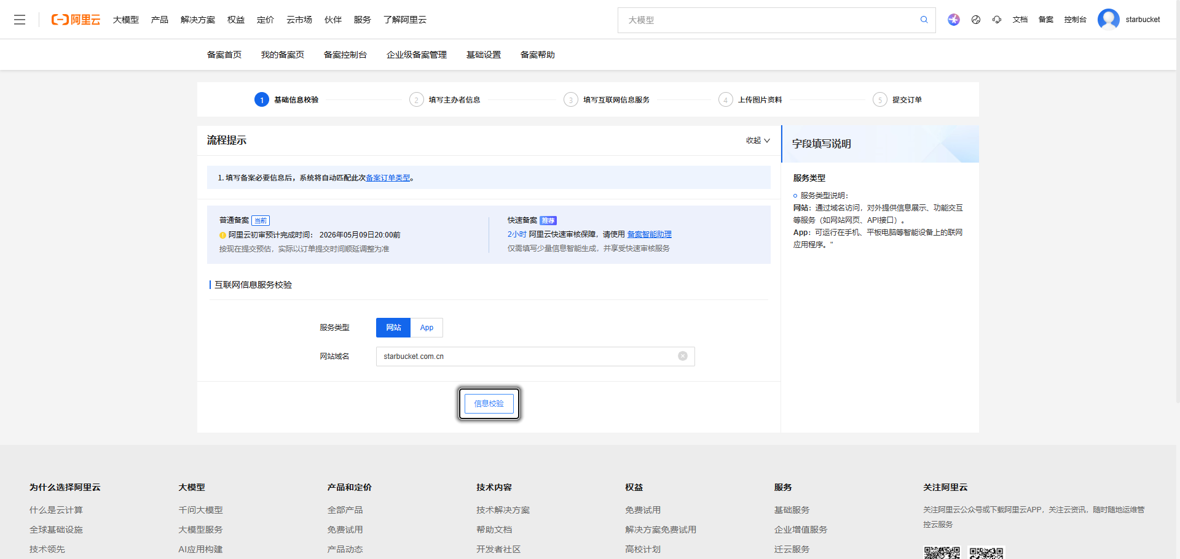Open the headset customer support icon
Screen dimensions: 1180x559
pyautogui.click(x=997, y=20)
